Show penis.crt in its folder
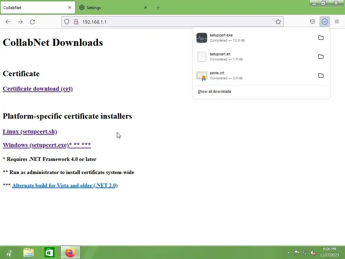This screenshot has height=259, width=345. coord(321,76)
